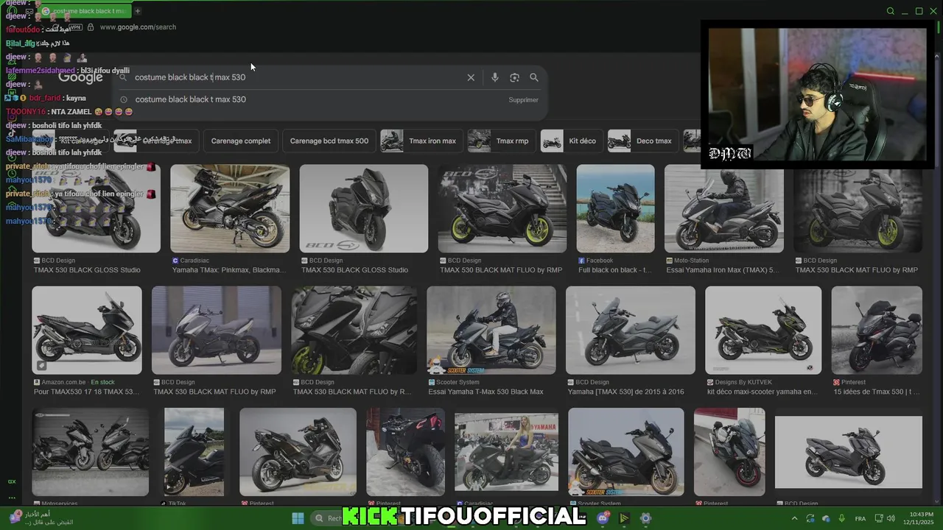Select the Deco tmax chip
943x530 pixels.
coord(642,141)
